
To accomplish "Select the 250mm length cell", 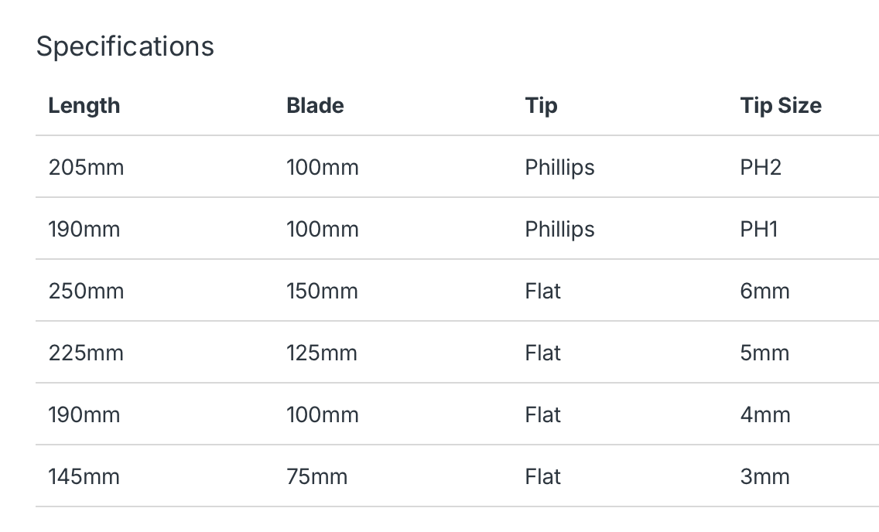I will pyautogui.click(x=86, y=291).
